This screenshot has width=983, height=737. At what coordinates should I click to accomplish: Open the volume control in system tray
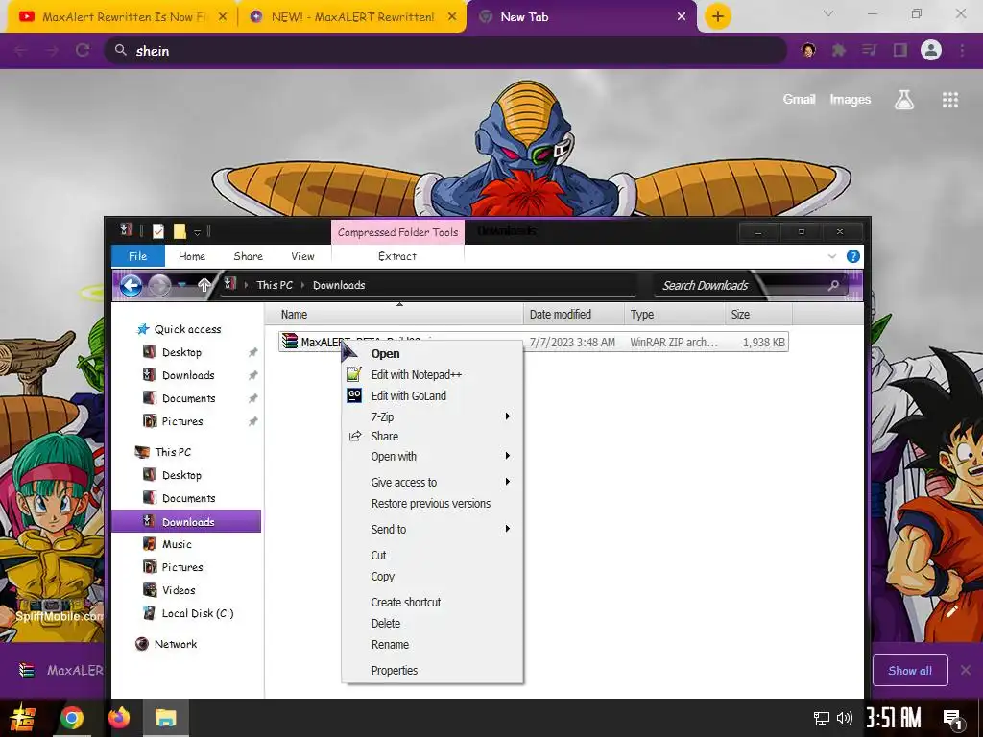(x=845, y=718)
